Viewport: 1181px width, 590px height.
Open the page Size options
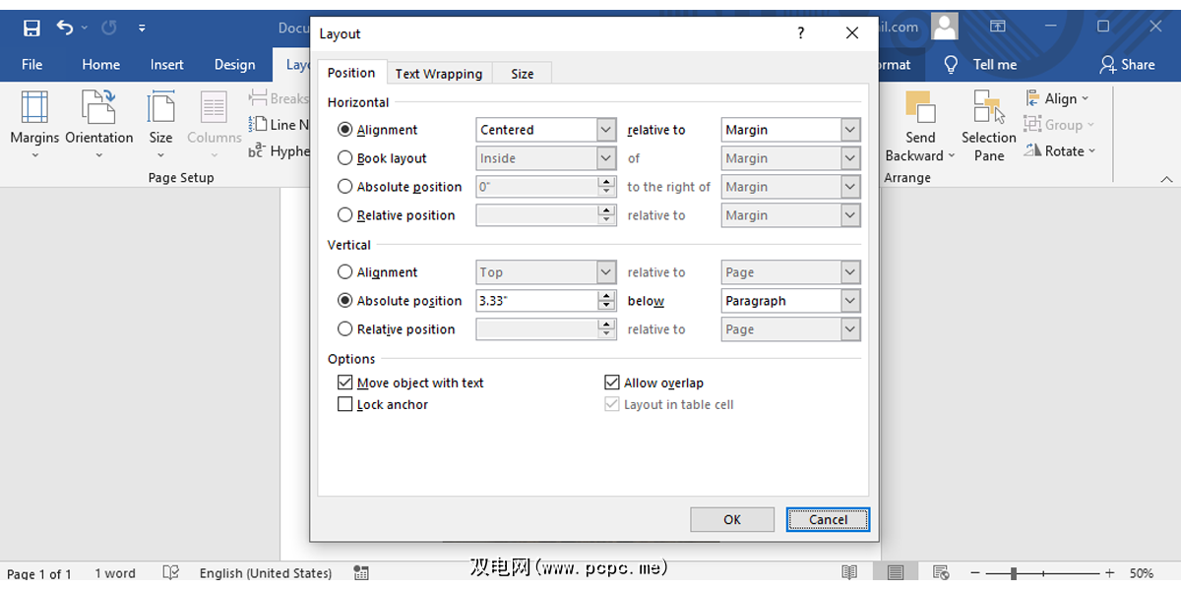pyautogui.click(x=160, y=118)
